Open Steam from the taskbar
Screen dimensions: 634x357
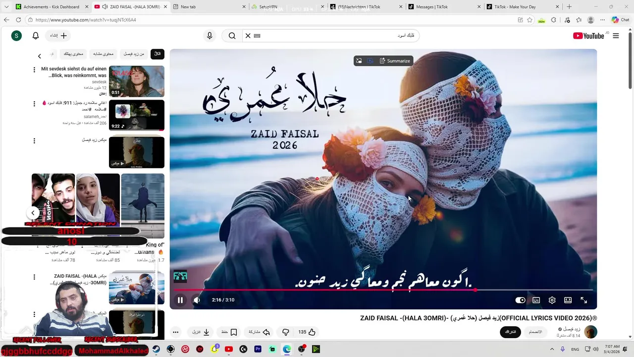(x=156, y=349)
